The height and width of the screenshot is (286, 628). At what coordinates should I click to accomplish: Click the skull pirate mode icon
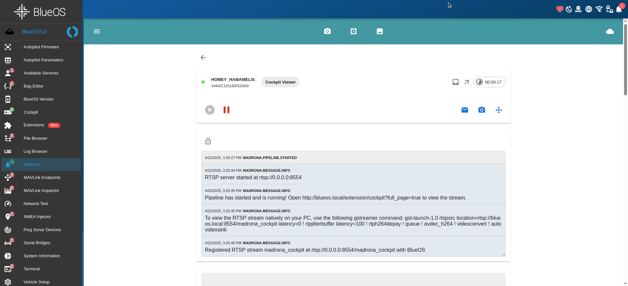pos(578,9)
